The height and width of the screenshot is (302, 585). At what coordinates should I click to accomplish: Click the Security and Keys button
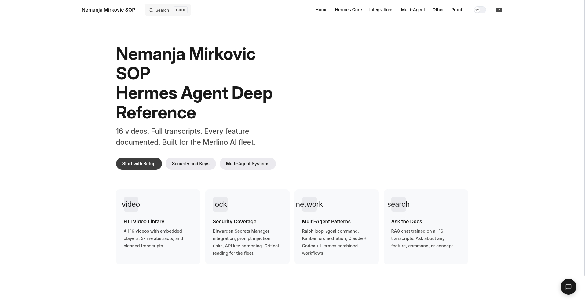click(x=191, y=164)
